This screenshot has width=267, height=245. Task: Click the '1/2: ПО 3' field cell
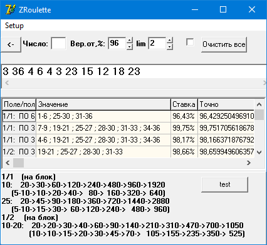point(19,152)
